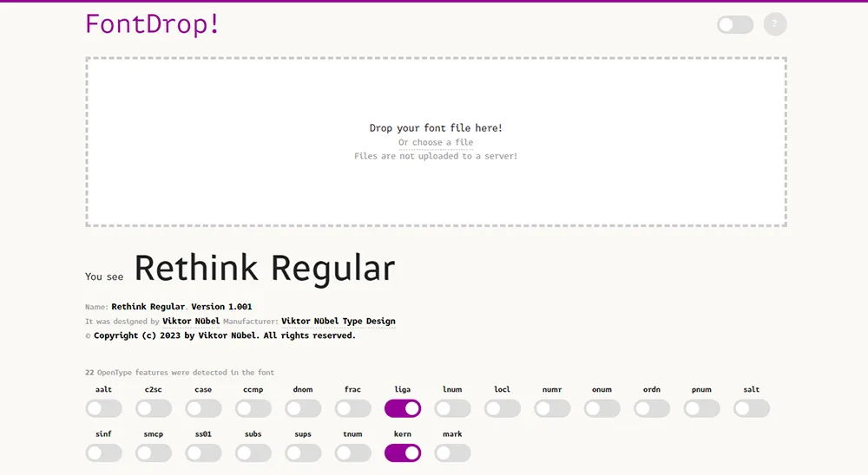The height and width of the screenshot is (475, 868).
Task: Switch on the salt feature
Action: pos(752,408)
